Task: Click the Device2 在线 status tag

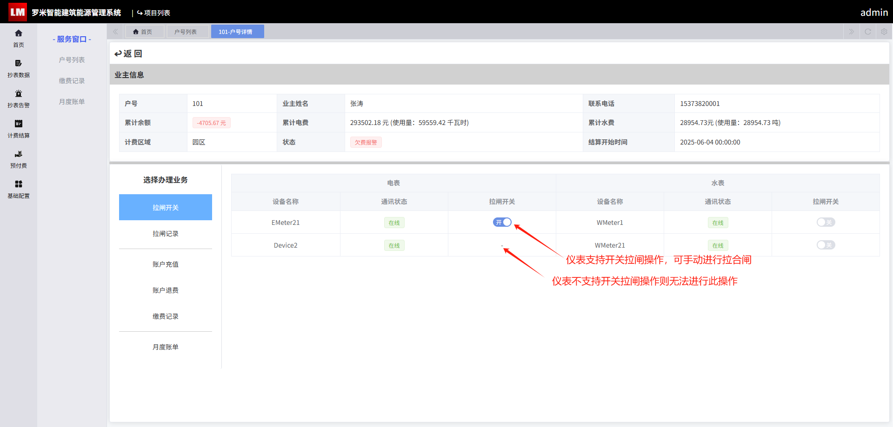Action: coord(394,245)
